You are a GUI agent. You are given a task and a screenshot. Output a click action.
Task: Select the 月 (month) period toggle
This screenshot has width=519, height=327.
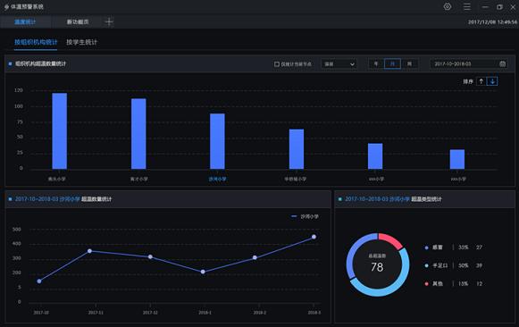coord(392,63)
